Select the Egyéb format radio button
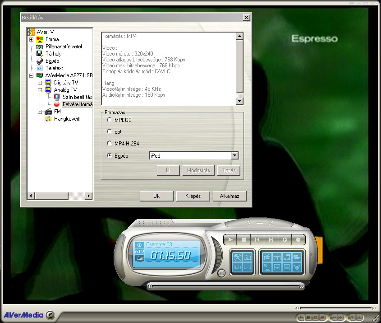The height and width of the screenshot is (323, 381). (110, 155)
